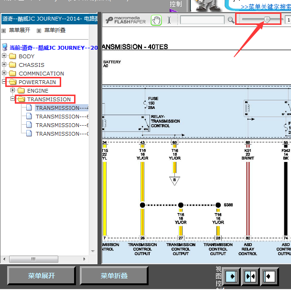Viewport: 291px width, 290px height.
Task: Click the tree panel right scroll arrow
Action: [85, 259]
